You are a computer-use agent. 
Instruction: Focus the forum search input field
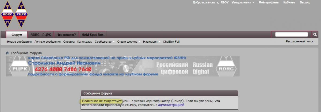tap(291, 35)
